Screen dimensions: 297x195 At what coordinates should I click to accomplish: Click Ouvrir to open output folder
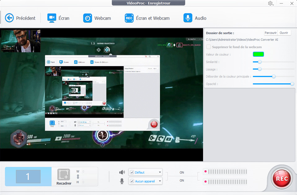click(284, 33)
